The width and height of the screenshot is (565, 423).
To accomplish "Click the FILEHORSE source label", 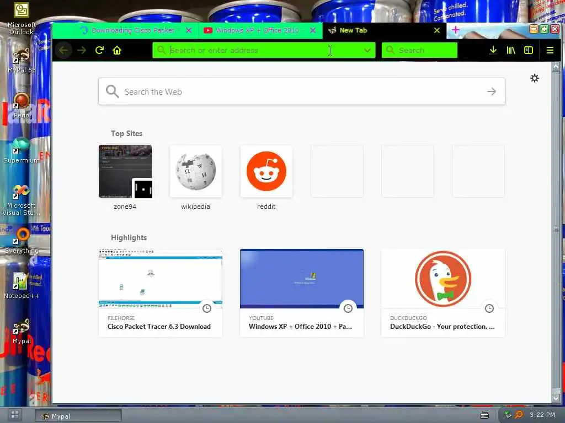I will click(121, 318).
